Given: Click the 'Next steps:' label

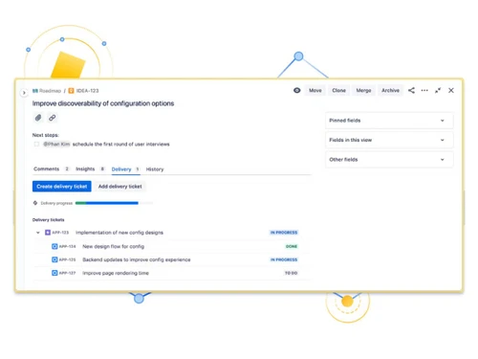Looking at the screenshot, I should pos(46,135).
